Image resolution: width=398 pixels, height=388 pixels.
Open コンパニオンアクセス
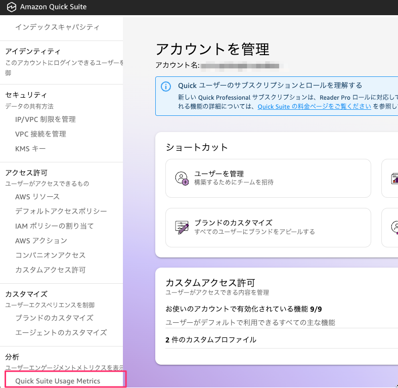(x=50, y=255)
